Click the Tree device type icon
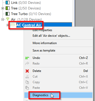This screenshot has height=101, width=95. coord(7,8)
